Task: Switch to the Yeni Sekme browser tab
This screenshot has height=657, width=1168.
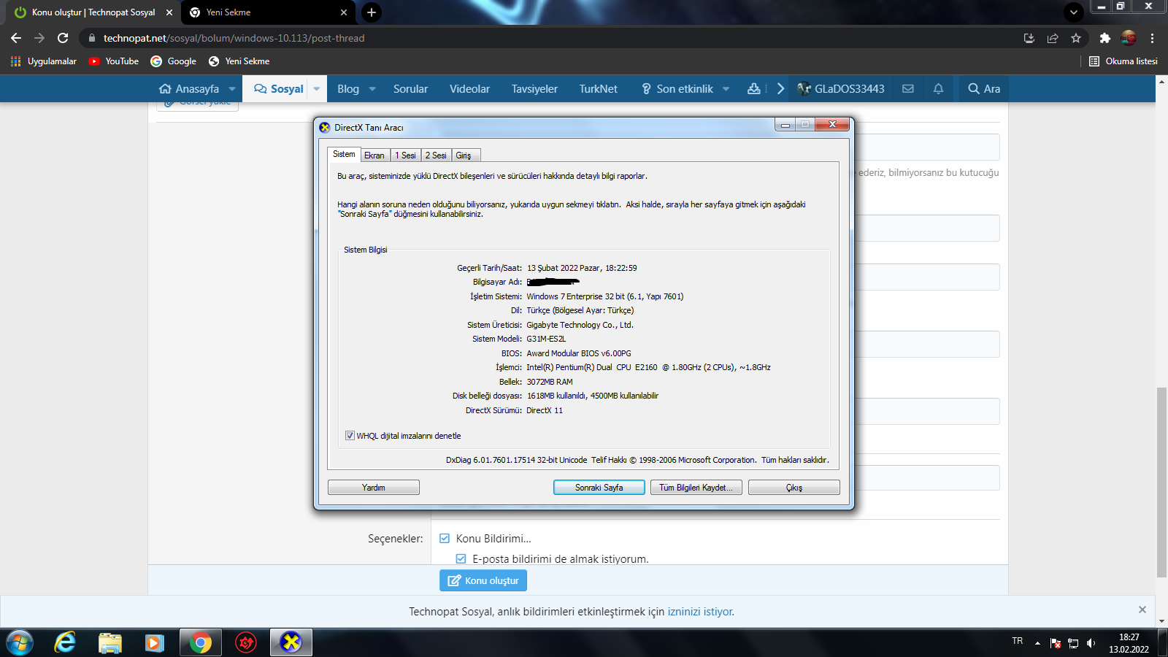Action: tap(266, 12)
